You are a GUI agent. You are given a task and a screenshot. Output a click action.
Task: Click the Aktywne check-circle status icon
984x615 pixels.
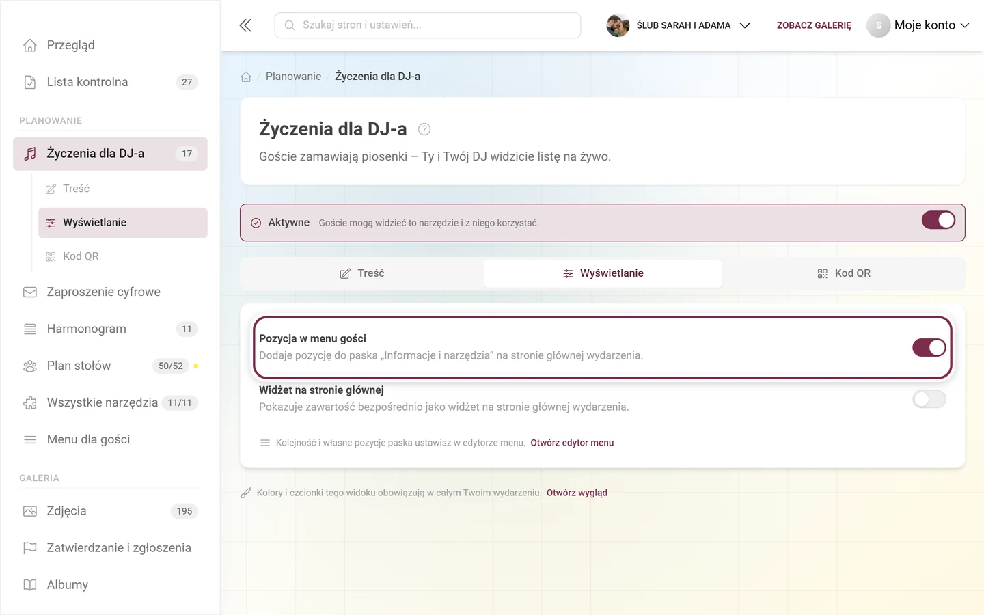[x=256, y=223]
